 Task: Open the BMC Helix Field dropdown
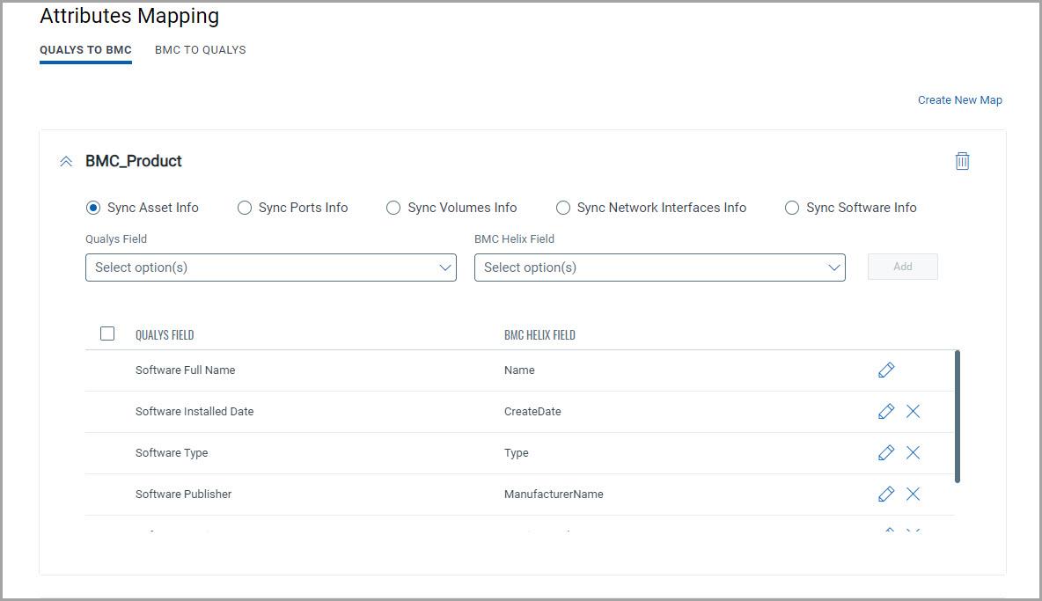(x=659, y=268)
